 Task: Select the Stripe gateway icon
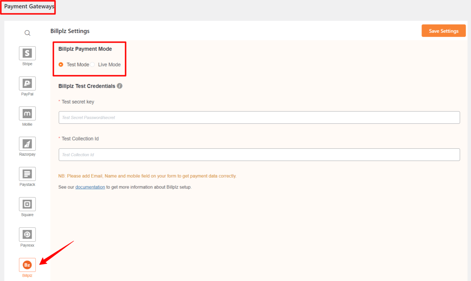27,53
